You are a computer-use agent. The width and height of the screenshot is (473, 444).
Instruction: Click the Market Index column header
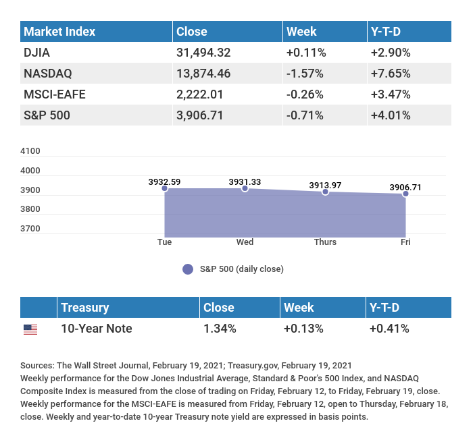[x=59, y=32]
